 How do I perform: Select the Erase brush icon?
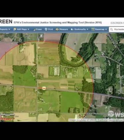pyautogui.click(x=35, y=30)
